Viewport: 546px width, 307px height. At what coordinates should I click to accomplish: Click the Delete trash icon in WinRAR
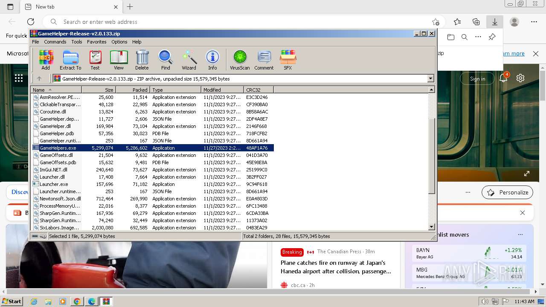click(142, 60)
